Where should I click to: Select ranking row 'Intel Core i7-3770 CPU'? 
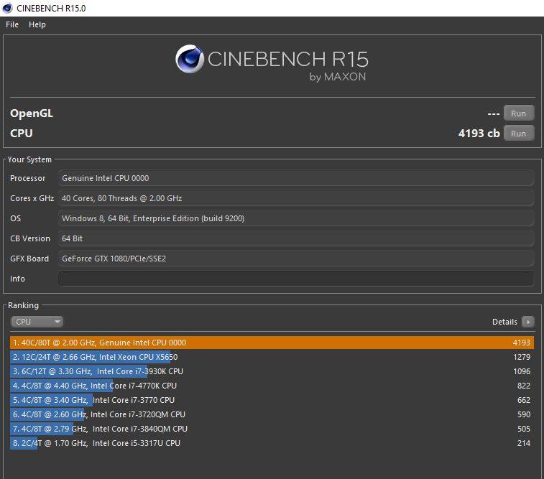click(272, 400)
